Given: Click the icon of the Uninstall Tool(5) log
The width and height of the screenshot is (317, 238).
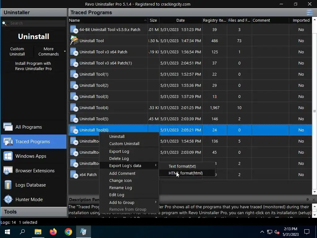Looking at the screenshot, I should (74, 119).
